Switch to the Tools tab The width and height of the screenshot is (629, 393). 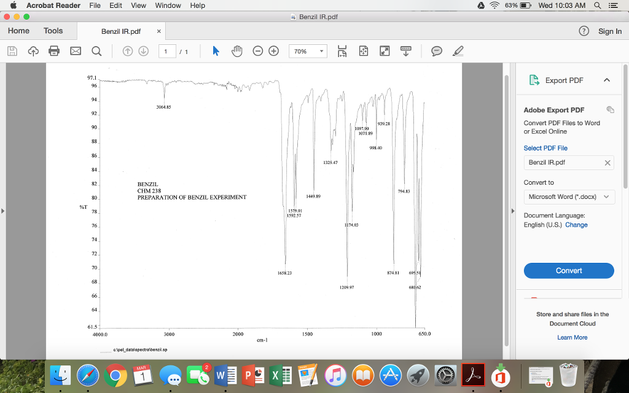53,30
